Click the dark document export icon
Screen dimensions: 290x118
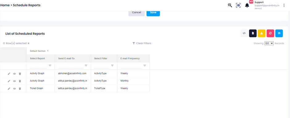click(253, 33)
